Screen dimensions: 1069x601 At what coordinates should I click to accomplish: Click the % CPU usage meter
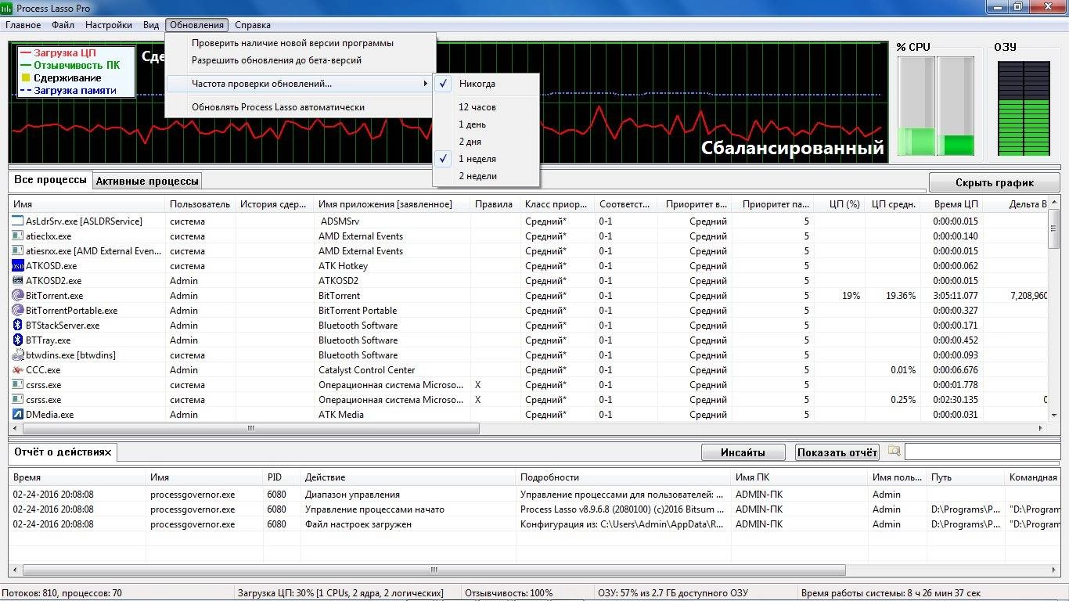[936, 106]
